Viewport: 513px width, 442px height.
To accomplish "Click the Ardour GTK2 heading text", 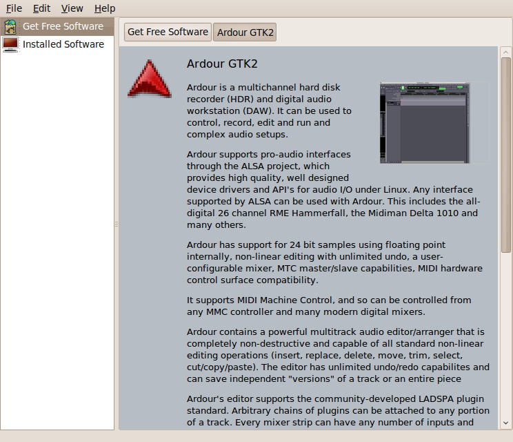I will (x=222, y=64).
